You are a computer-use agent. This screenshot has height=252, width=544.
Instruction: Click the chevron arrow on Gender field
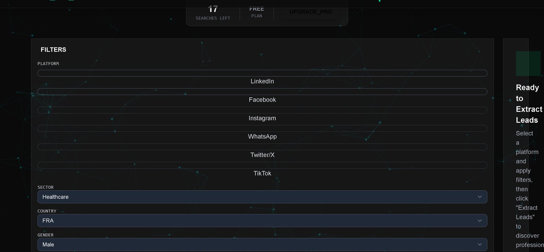(x=479, y=245)
